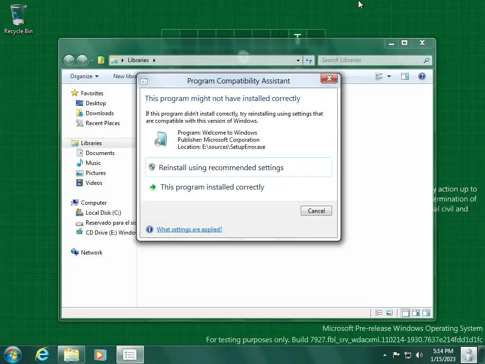Toggle navigation pane layout button in status bar
This screenshot has width=485, height=364.
[x=405, y=313]
